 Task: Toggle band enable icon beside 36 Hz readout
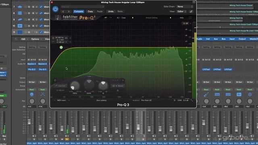[x=53, y=38]
